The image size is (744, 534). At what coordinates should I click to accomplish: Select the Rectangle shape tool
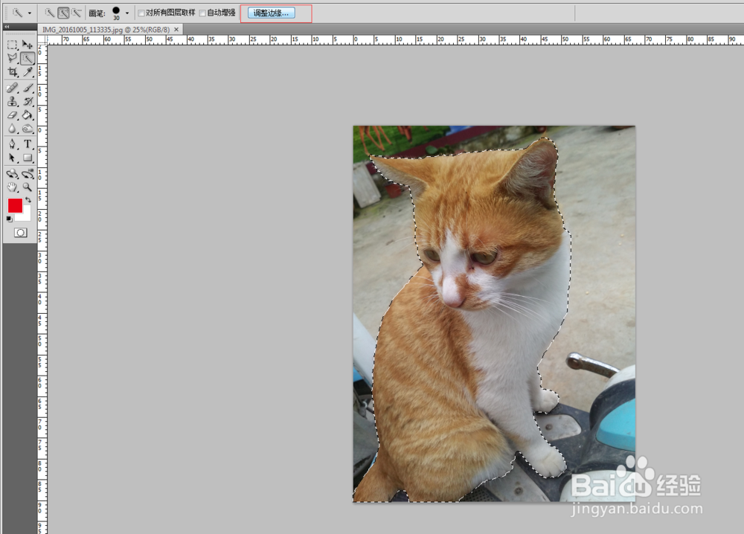tap(28, 158)
